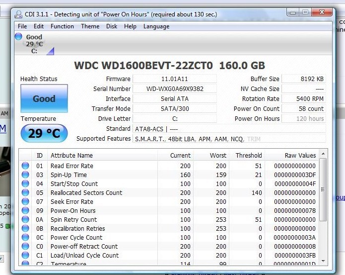Click raw value 0000000003FB
345x275 pixels.
[295, 256]
